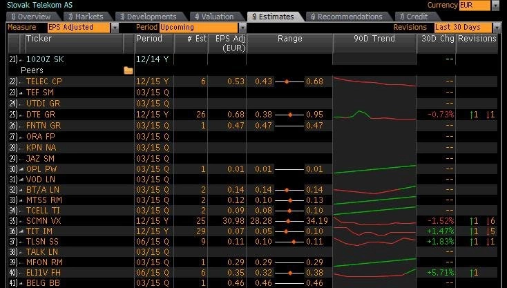Open ticker BT/A LN

coord(43,190)
